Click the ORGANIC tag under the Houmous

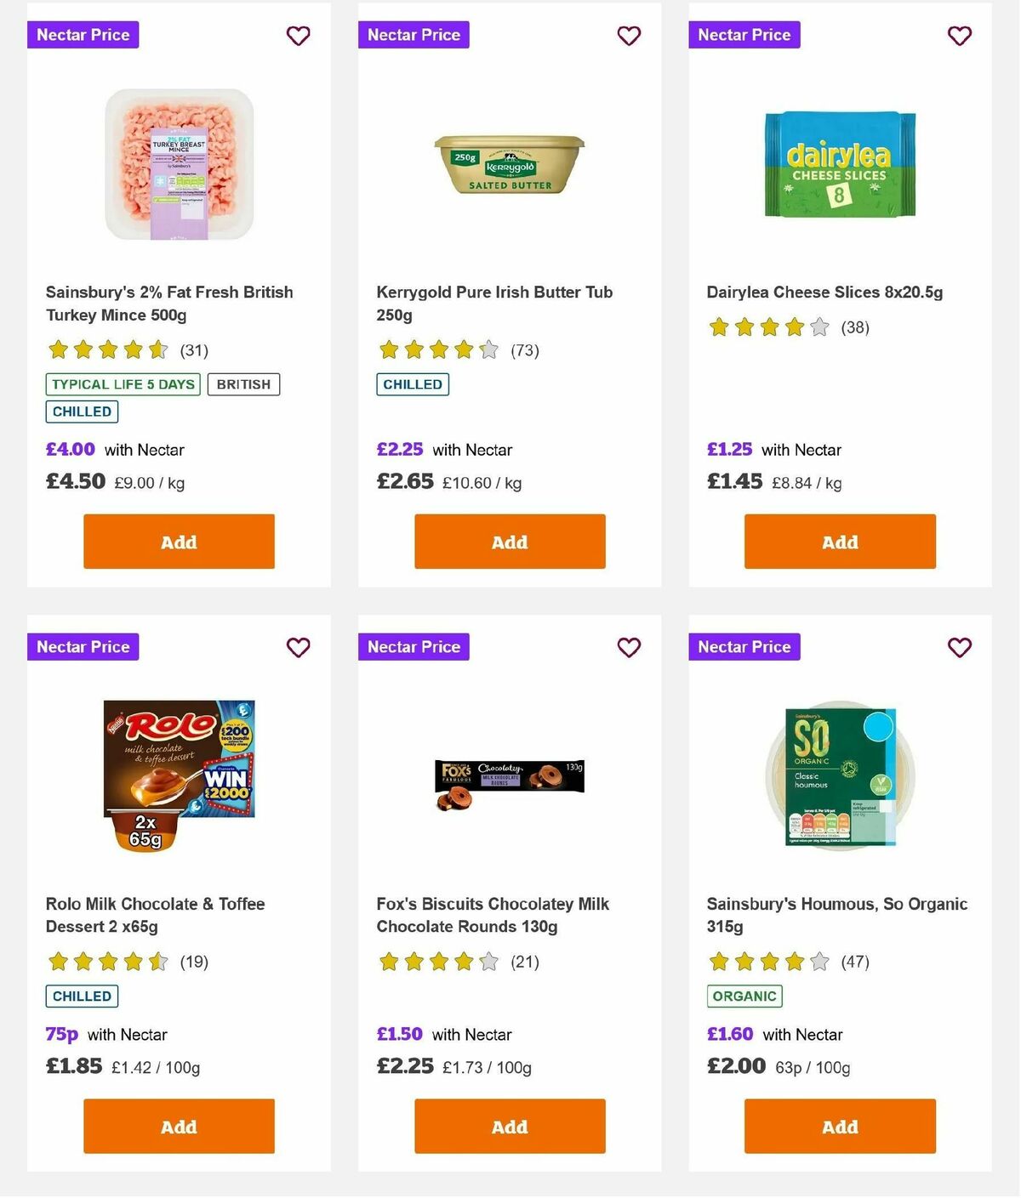pos(744,996)
